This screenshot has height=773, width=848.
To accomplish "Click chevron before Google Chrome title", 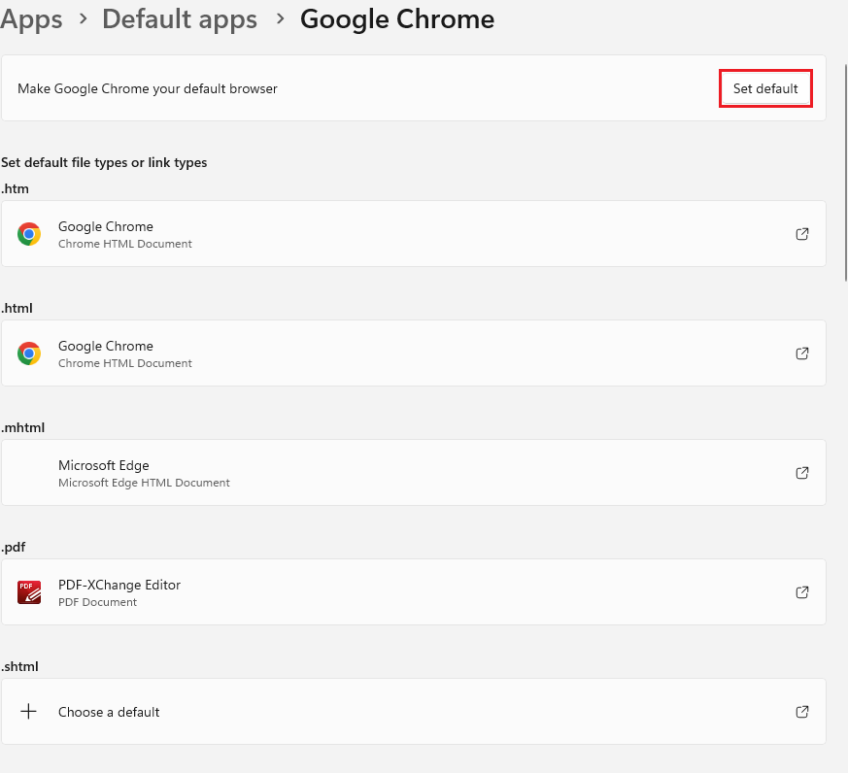I will 280,18.
